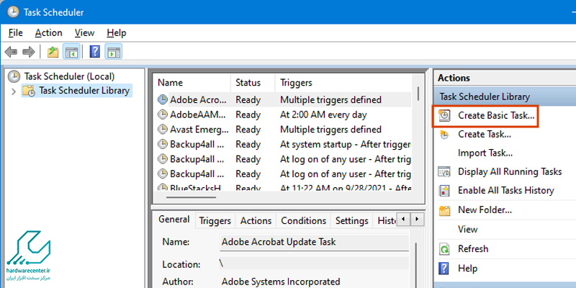
Task: Open the View menu
Action: click(84, 32)
